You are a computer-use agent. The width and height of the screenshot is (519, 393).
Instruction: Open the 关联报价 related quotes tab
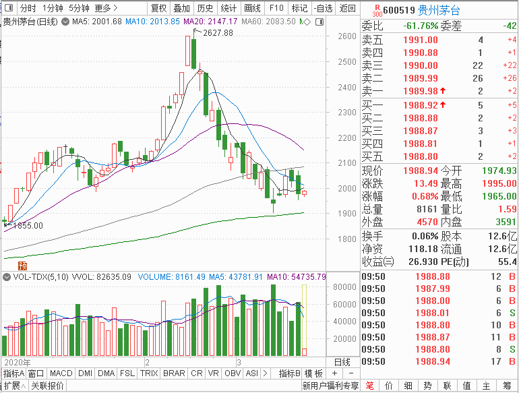tap(47, 386)
